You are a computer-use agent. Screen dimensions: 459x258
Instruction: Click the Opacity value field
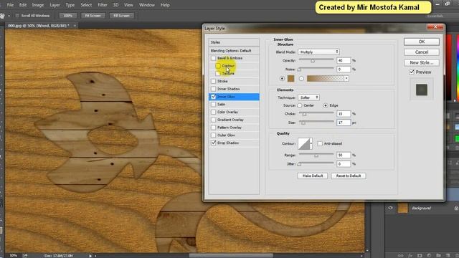[x=344, y=60]
